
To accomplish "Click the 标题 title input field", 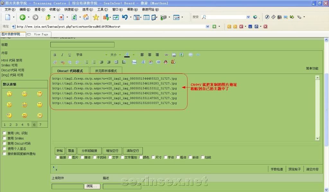I will (x=82, y=44).
